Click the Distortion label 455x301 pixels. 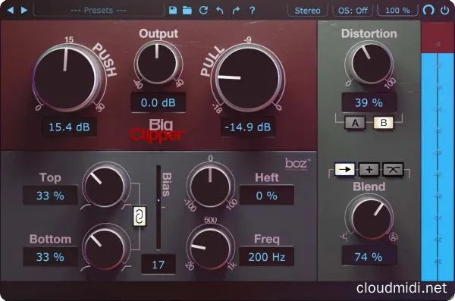[x=369, y=33]
